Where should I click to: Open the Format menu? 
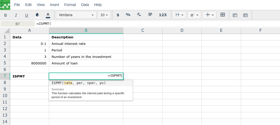click(70, 5)
